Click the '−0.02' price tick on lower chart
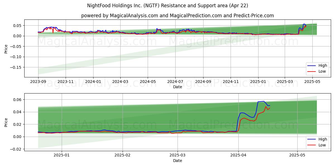 pyautogui.click(x=16, y=149)
